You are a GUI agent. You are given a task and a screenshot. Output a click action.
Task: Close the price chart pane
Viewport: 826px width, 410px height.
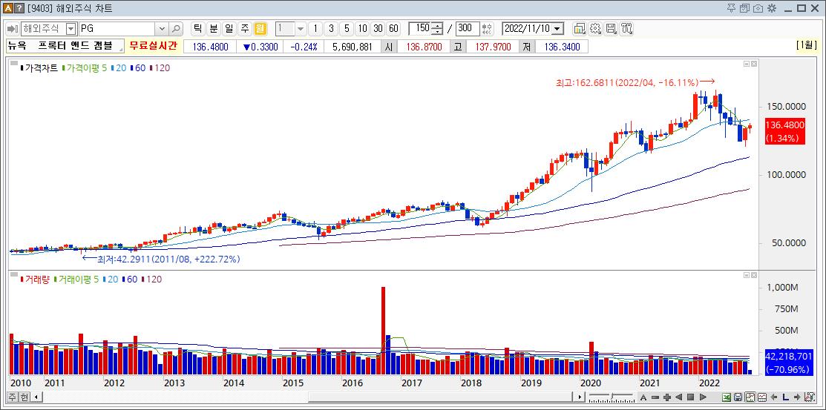(x=754, y=64)
